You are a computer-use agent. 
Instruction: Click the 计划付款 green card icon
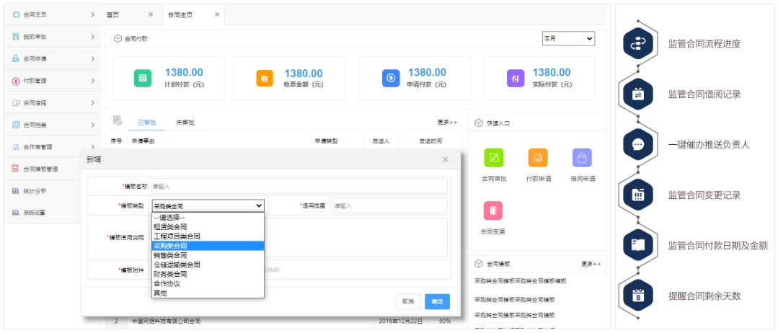pyautogui.click(x=143, y=78)
